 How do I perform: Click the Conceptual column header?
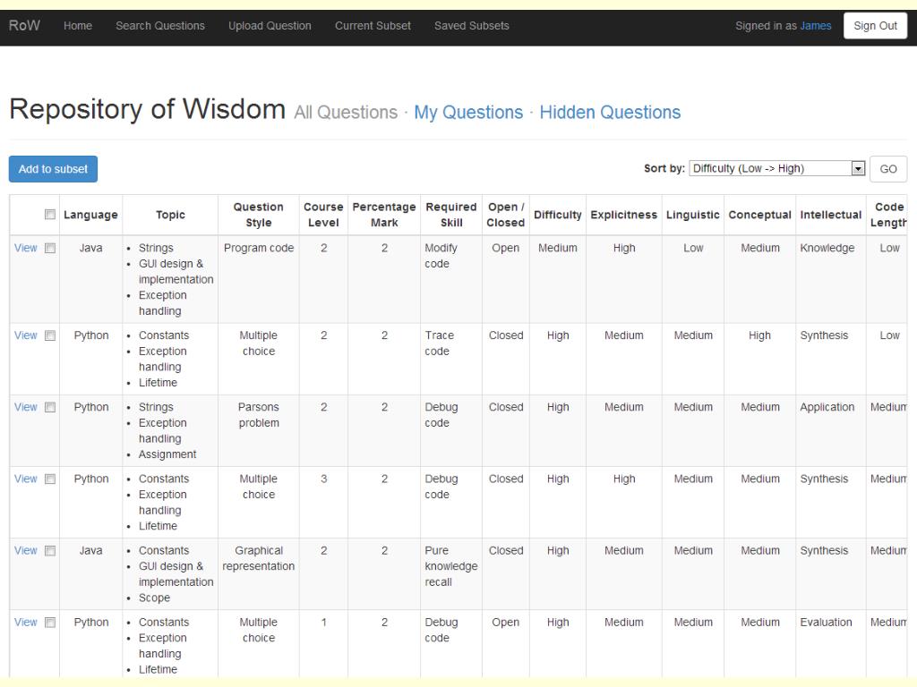point(759,215)
